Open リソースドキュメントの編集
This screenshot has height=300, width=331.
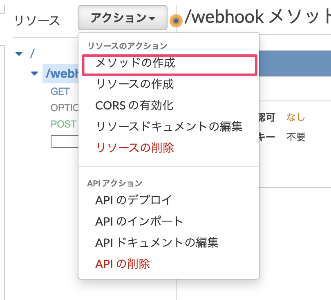click(169, 126)
